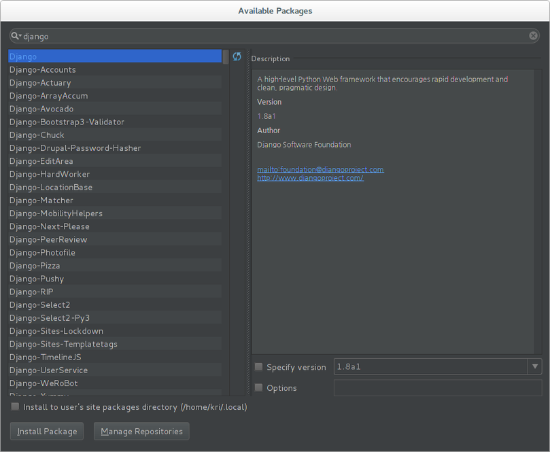Select Django-Avocado package

[115, 109]
